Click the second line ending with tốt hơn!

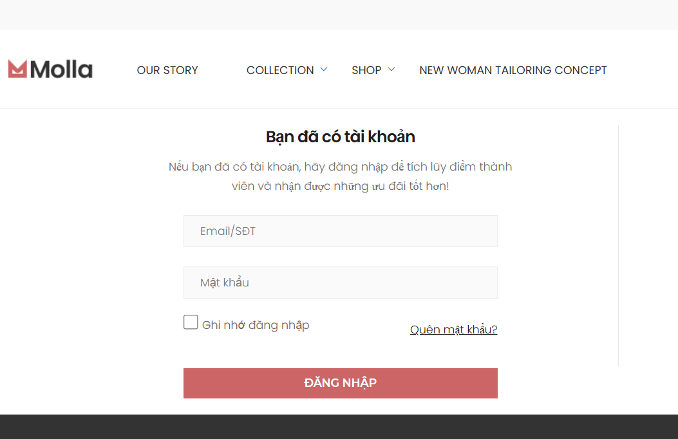(x=341, y=186)
